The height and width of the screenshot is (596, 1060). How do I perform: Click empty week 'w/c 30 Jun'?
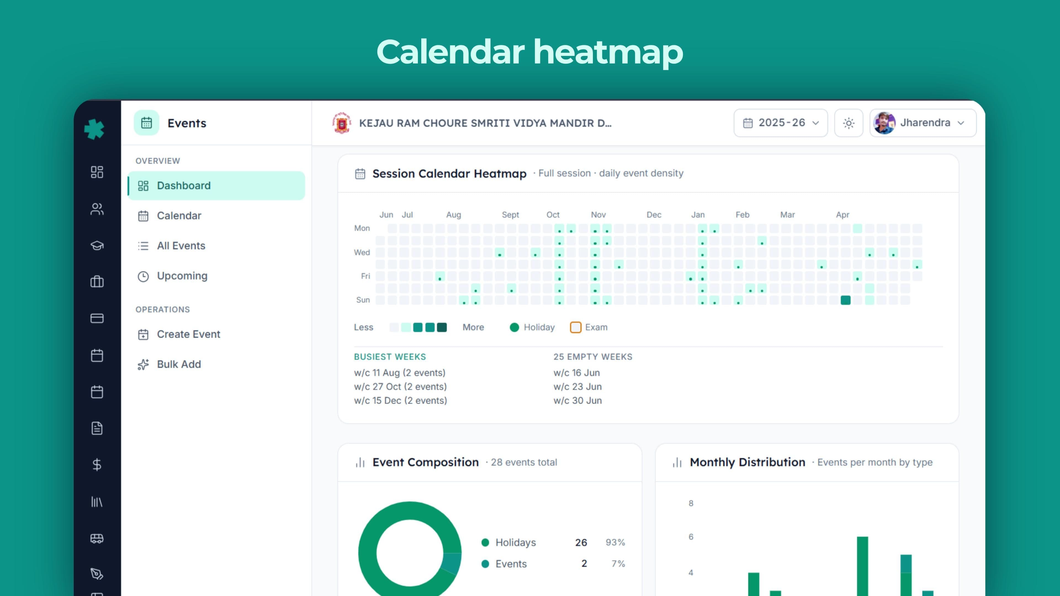click(577, 401)
